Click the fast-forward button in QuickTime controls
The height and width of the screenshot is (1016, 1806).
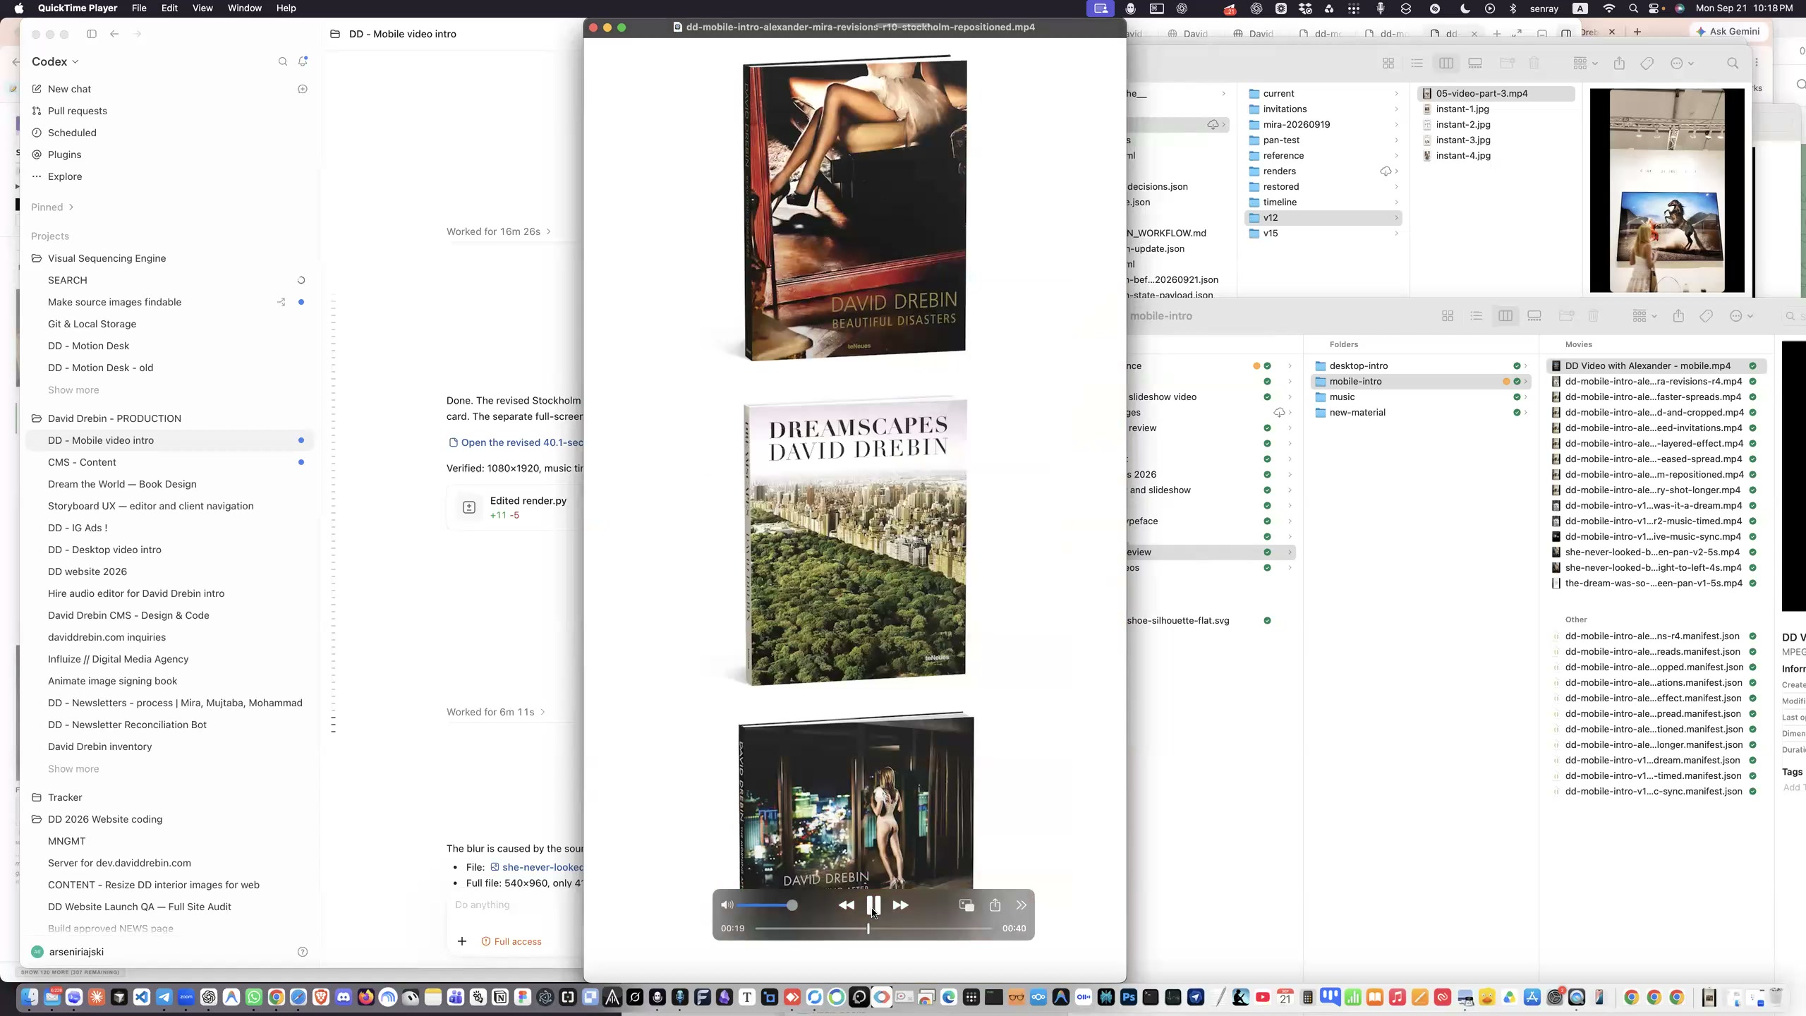901,905
